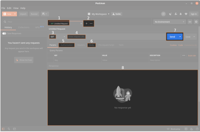Open the console icon in status bar

pyautogui.click(x=14, y=129)
